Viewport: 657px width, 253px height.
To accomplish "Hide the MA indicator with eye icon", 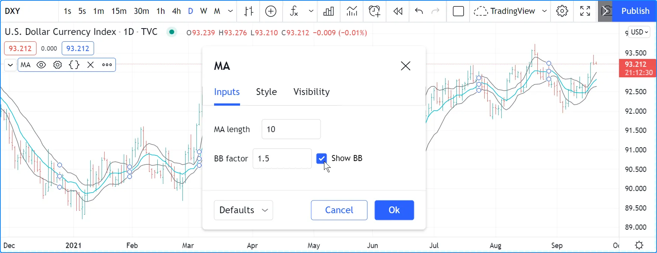I will [41, 65].
